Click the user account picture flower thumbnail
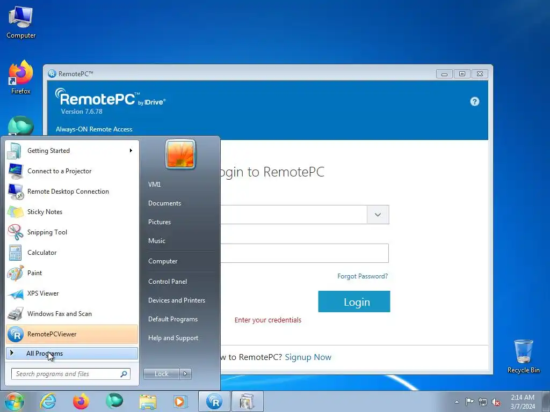The height and width of the screenshot is (412, 550). pyautogui.click(x=180, y=154)
